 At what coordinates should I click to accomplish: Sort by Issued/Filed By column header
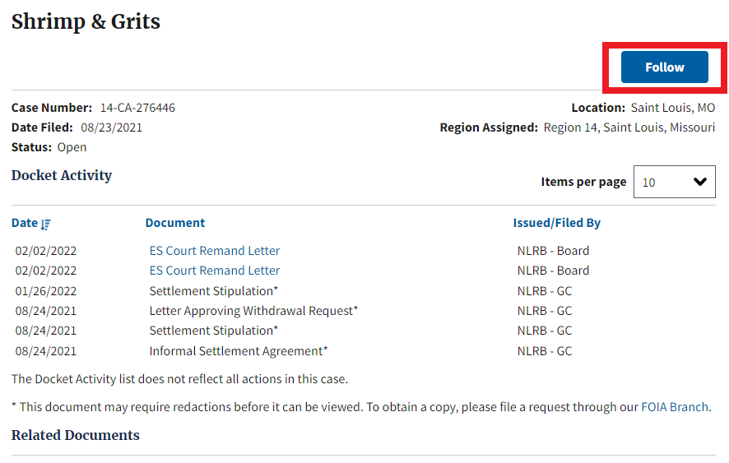[x=556, y=223]
